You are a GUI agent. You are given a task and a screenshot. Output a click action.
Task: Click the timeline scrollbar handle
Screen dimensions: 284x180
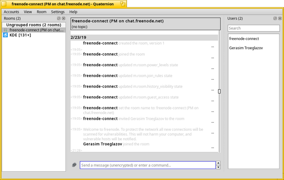point(219,91)
